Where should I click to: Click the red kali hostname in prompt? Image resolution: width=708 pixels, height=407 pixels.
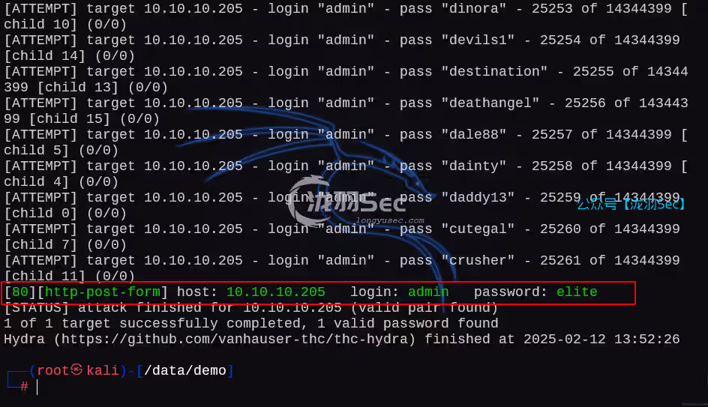coord(103,370)
